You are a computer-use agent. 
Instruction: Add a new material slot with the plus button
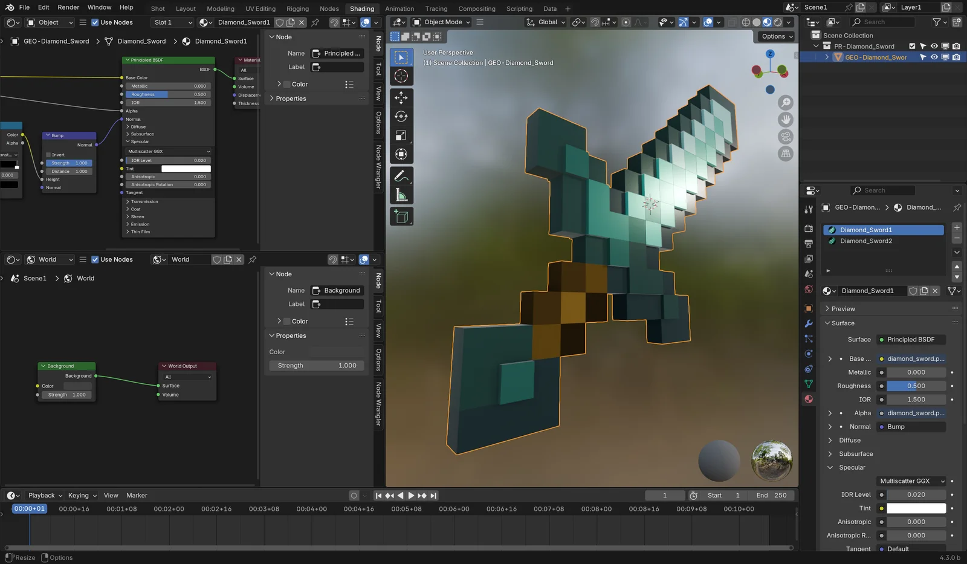[956, 228]
